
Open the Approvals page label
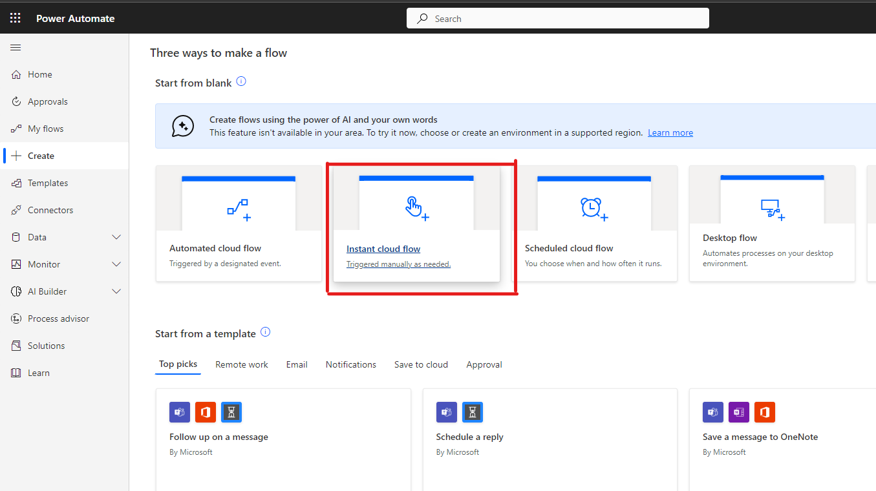point(48,101)
